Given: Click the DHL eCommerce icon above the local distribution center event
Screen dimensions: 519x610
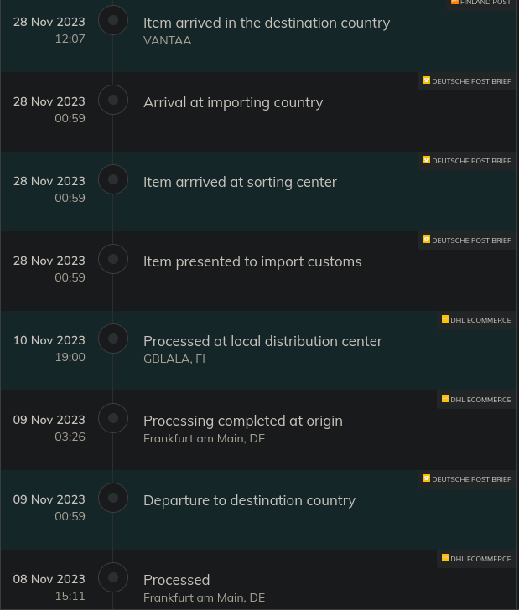Looking at the screenshot, I should click(445, 319).
